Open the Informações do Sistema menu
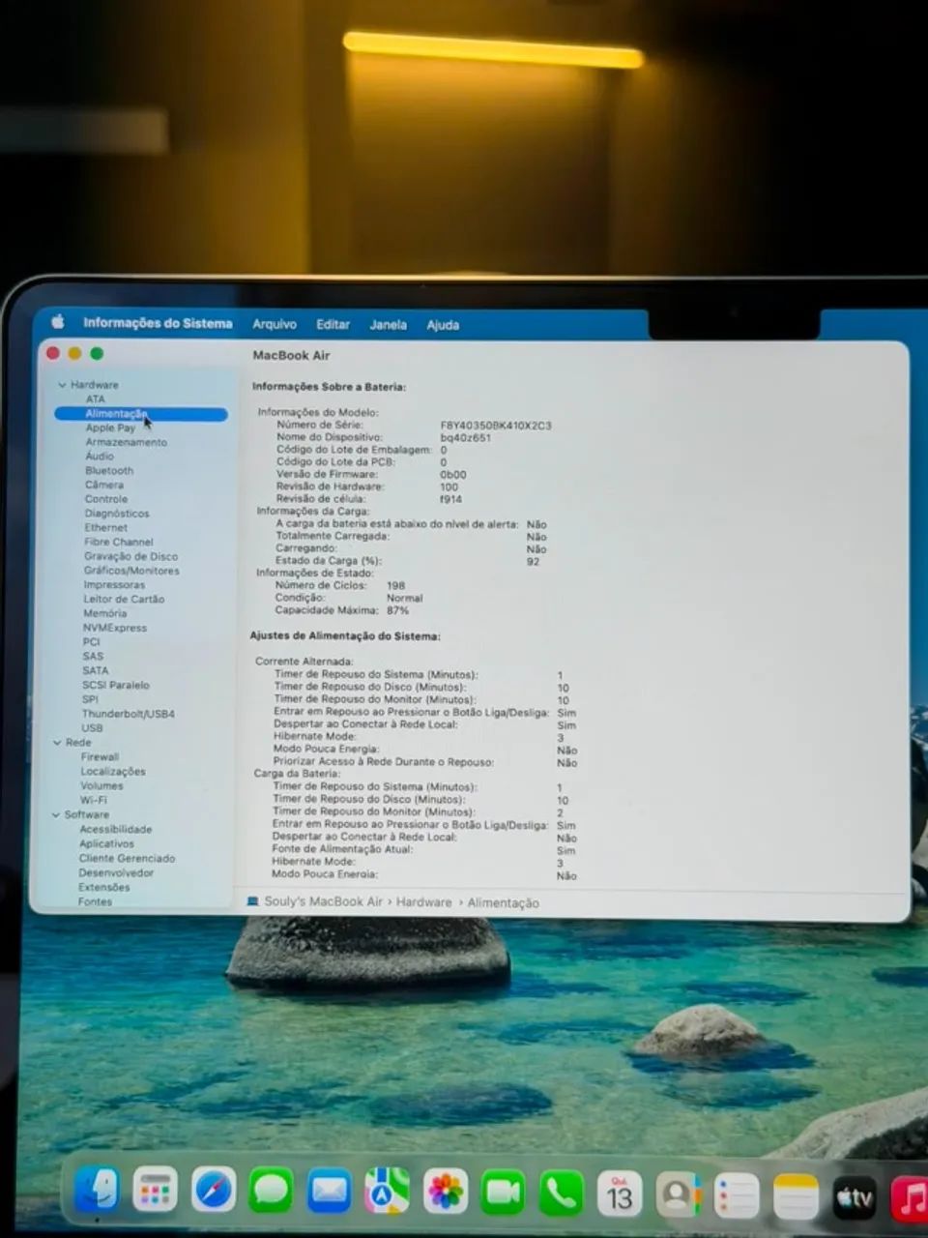928x1238 pixels. pos(158,323)
